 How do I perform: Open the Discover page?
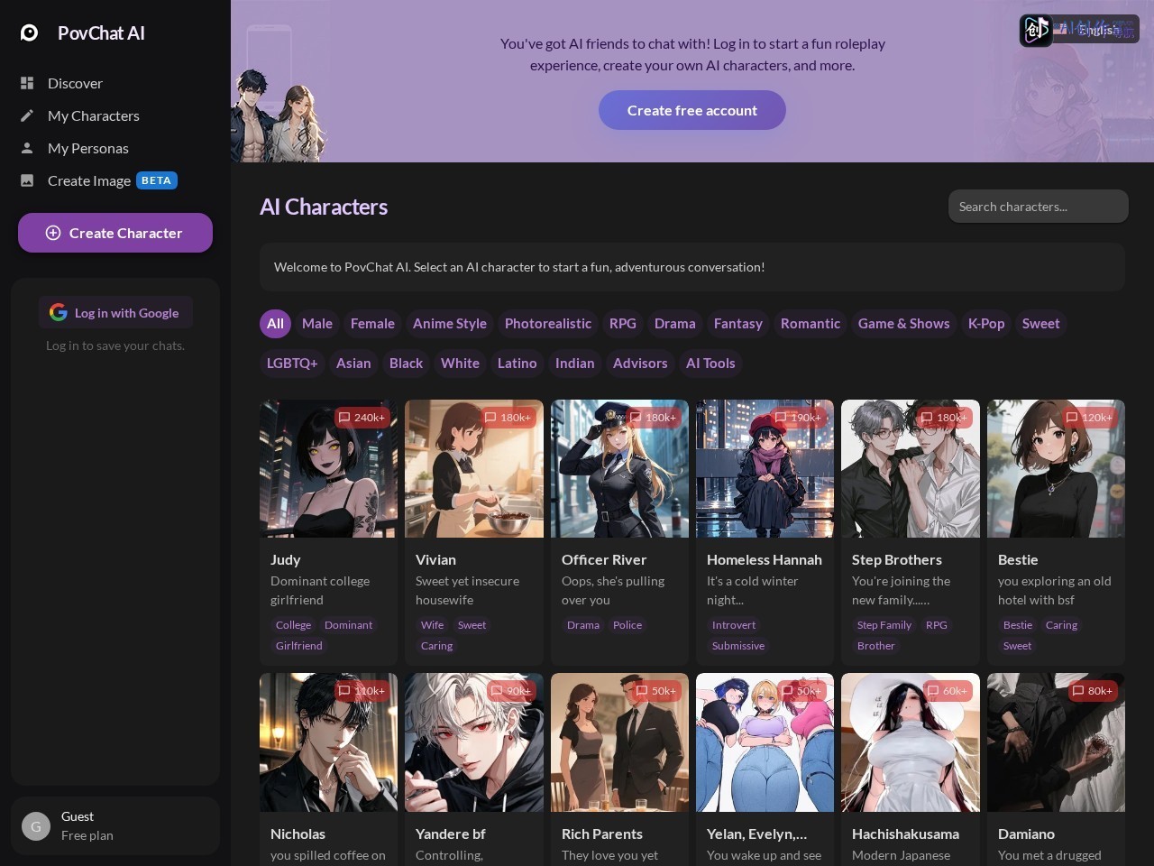pyautogui.click(x=75, y=83)
